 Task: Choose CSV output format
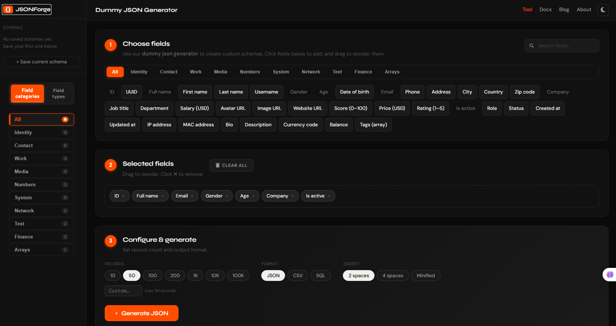point(298,276)
